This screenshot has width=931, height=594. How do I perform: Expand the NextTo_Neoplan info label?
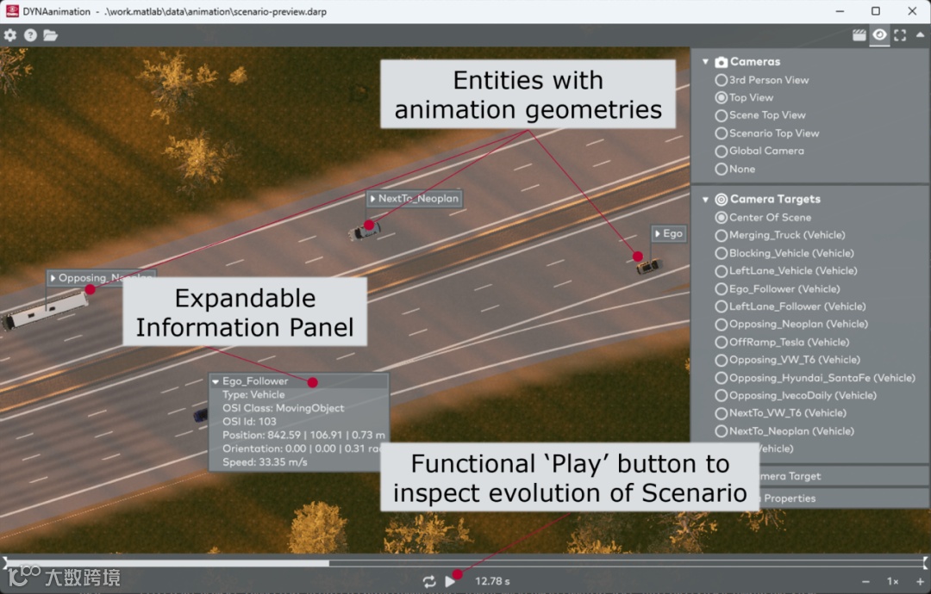pyautogui.click(x=373, y=199)
